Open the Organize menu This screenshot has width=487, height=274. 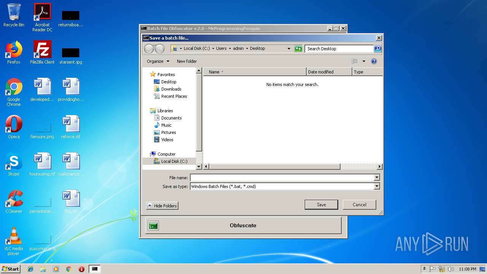click(158, 61)
